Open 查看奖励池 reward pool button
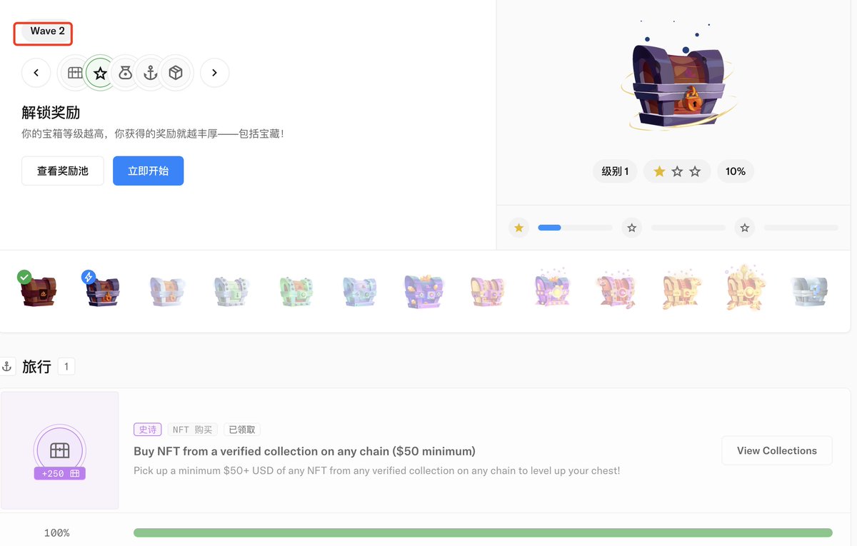This screenshot has width=857, height=546. click(x=63, y=171)
